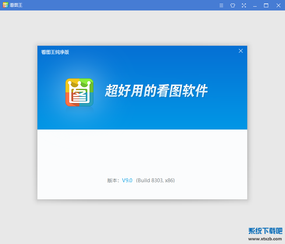Image resolution: width=285 pixels, height=244 pixels.
Task: Click the www.xtxzb.com watermark URL
Action: pyautogui.click(x=265, y=239)
